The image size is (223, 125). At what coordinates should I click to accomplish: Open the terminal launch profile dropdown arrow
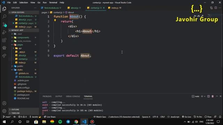(205, 97)
